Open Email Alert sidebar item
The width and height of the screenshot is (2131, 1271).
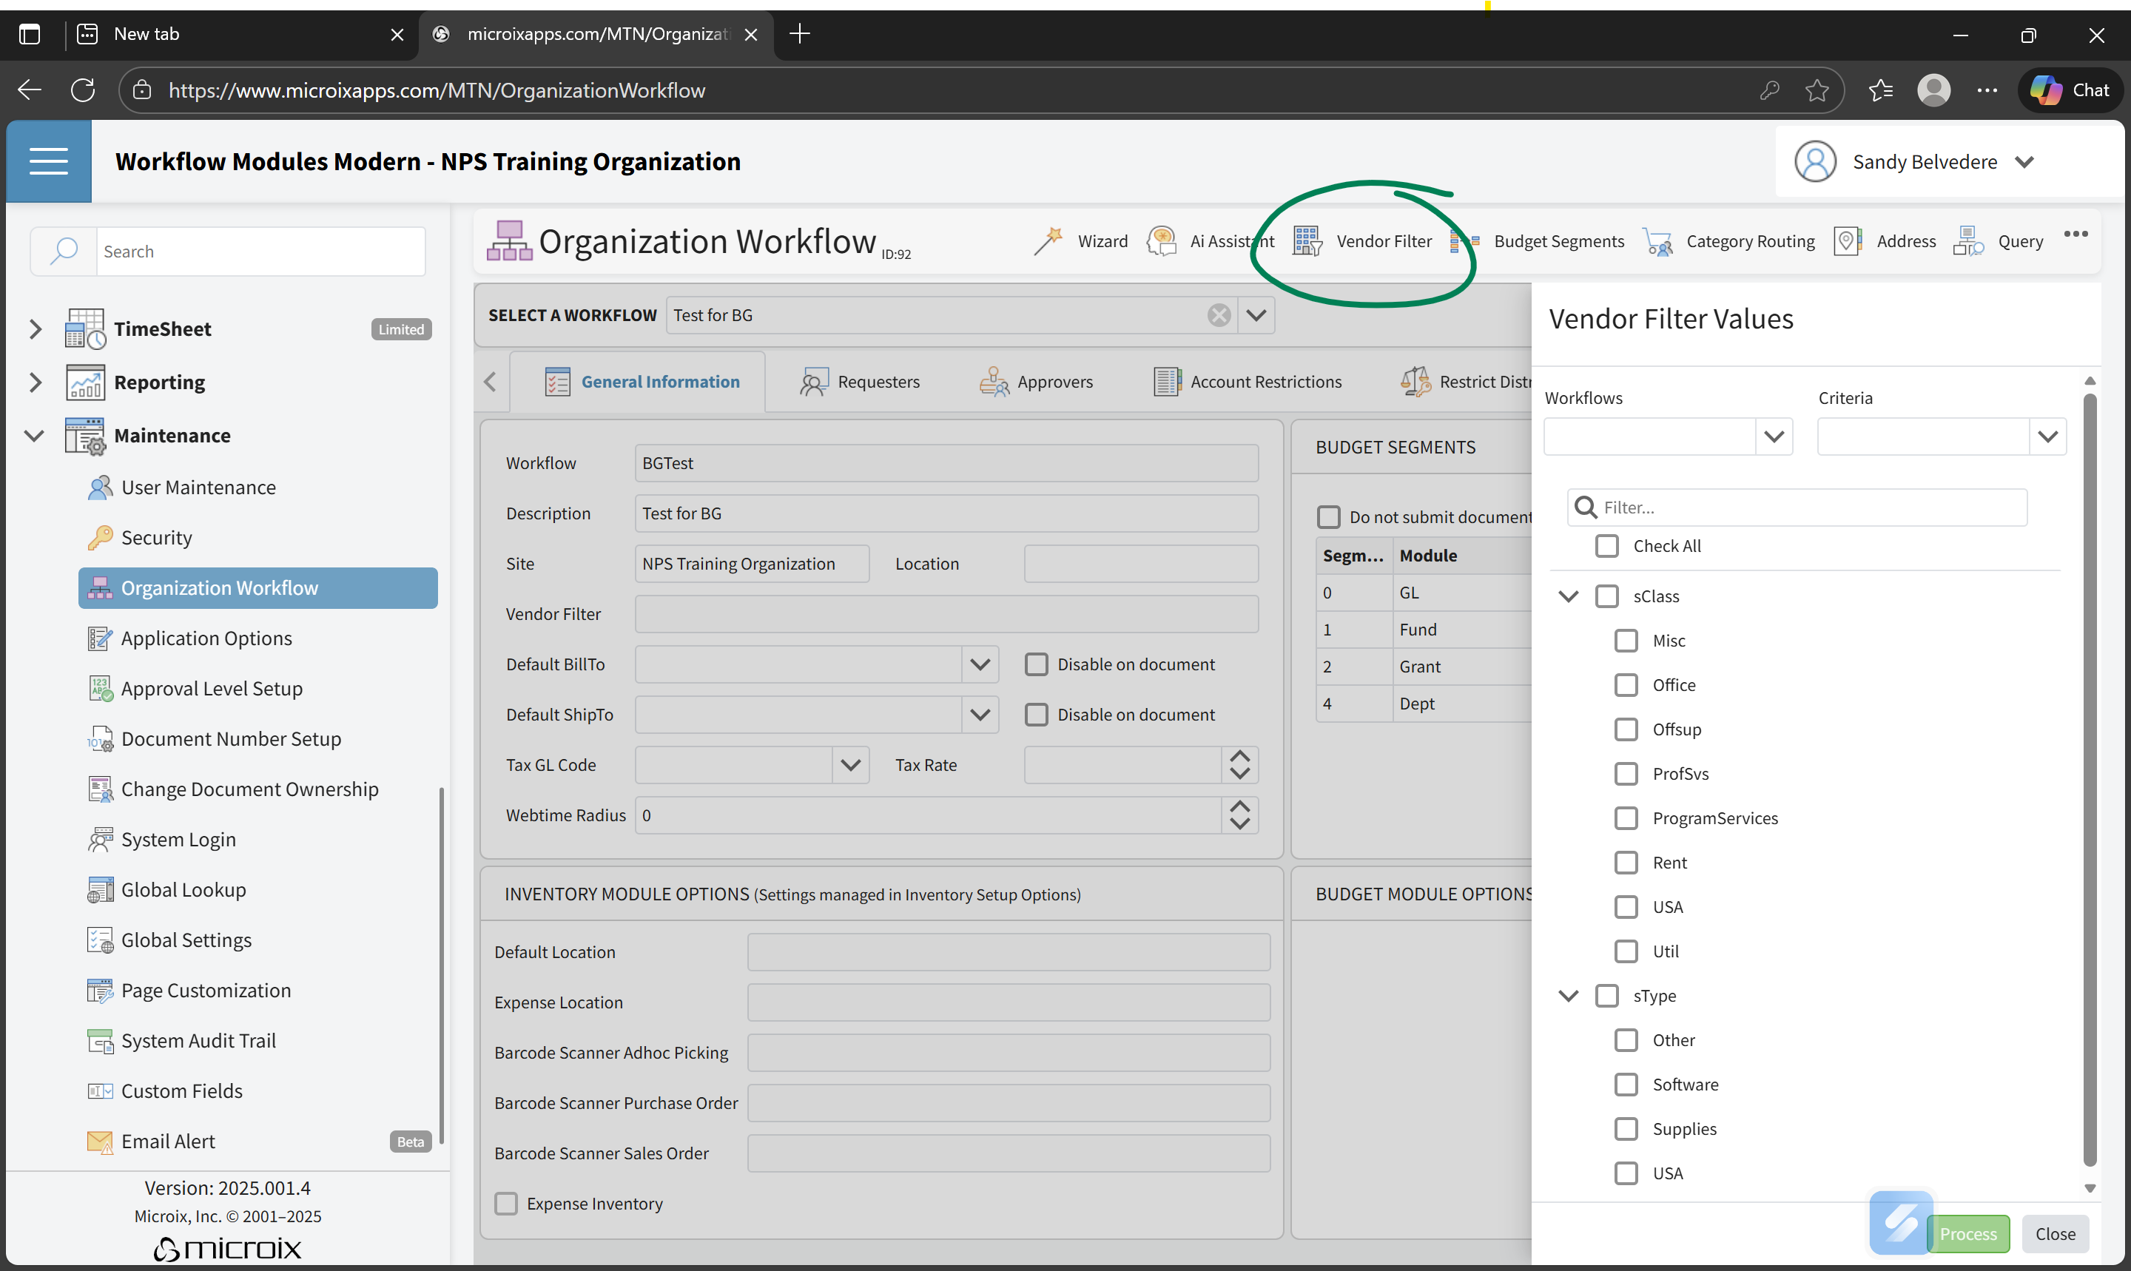pyautogui.click(x=168, y=1142)
